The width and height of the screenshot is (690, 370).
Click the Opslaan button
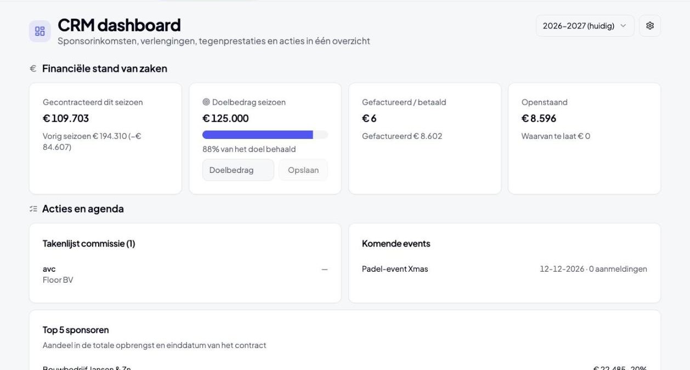(x=303, y=170)
